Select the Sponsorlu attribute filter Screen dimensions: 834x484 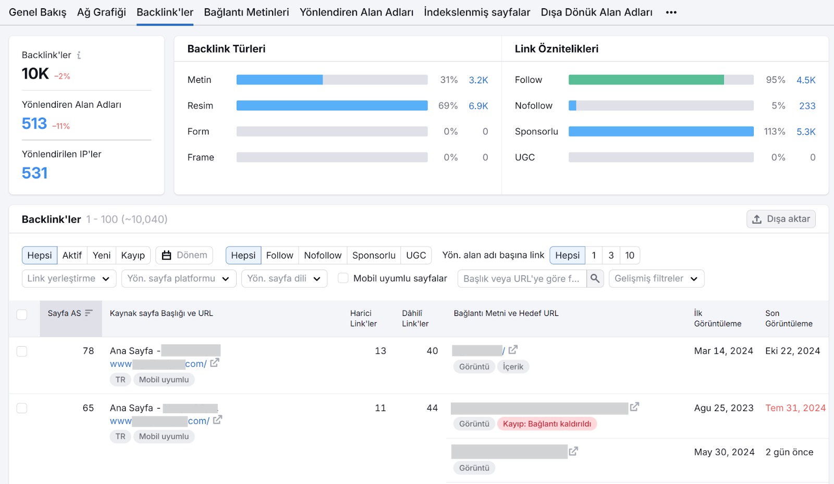(x=374, y=256)
